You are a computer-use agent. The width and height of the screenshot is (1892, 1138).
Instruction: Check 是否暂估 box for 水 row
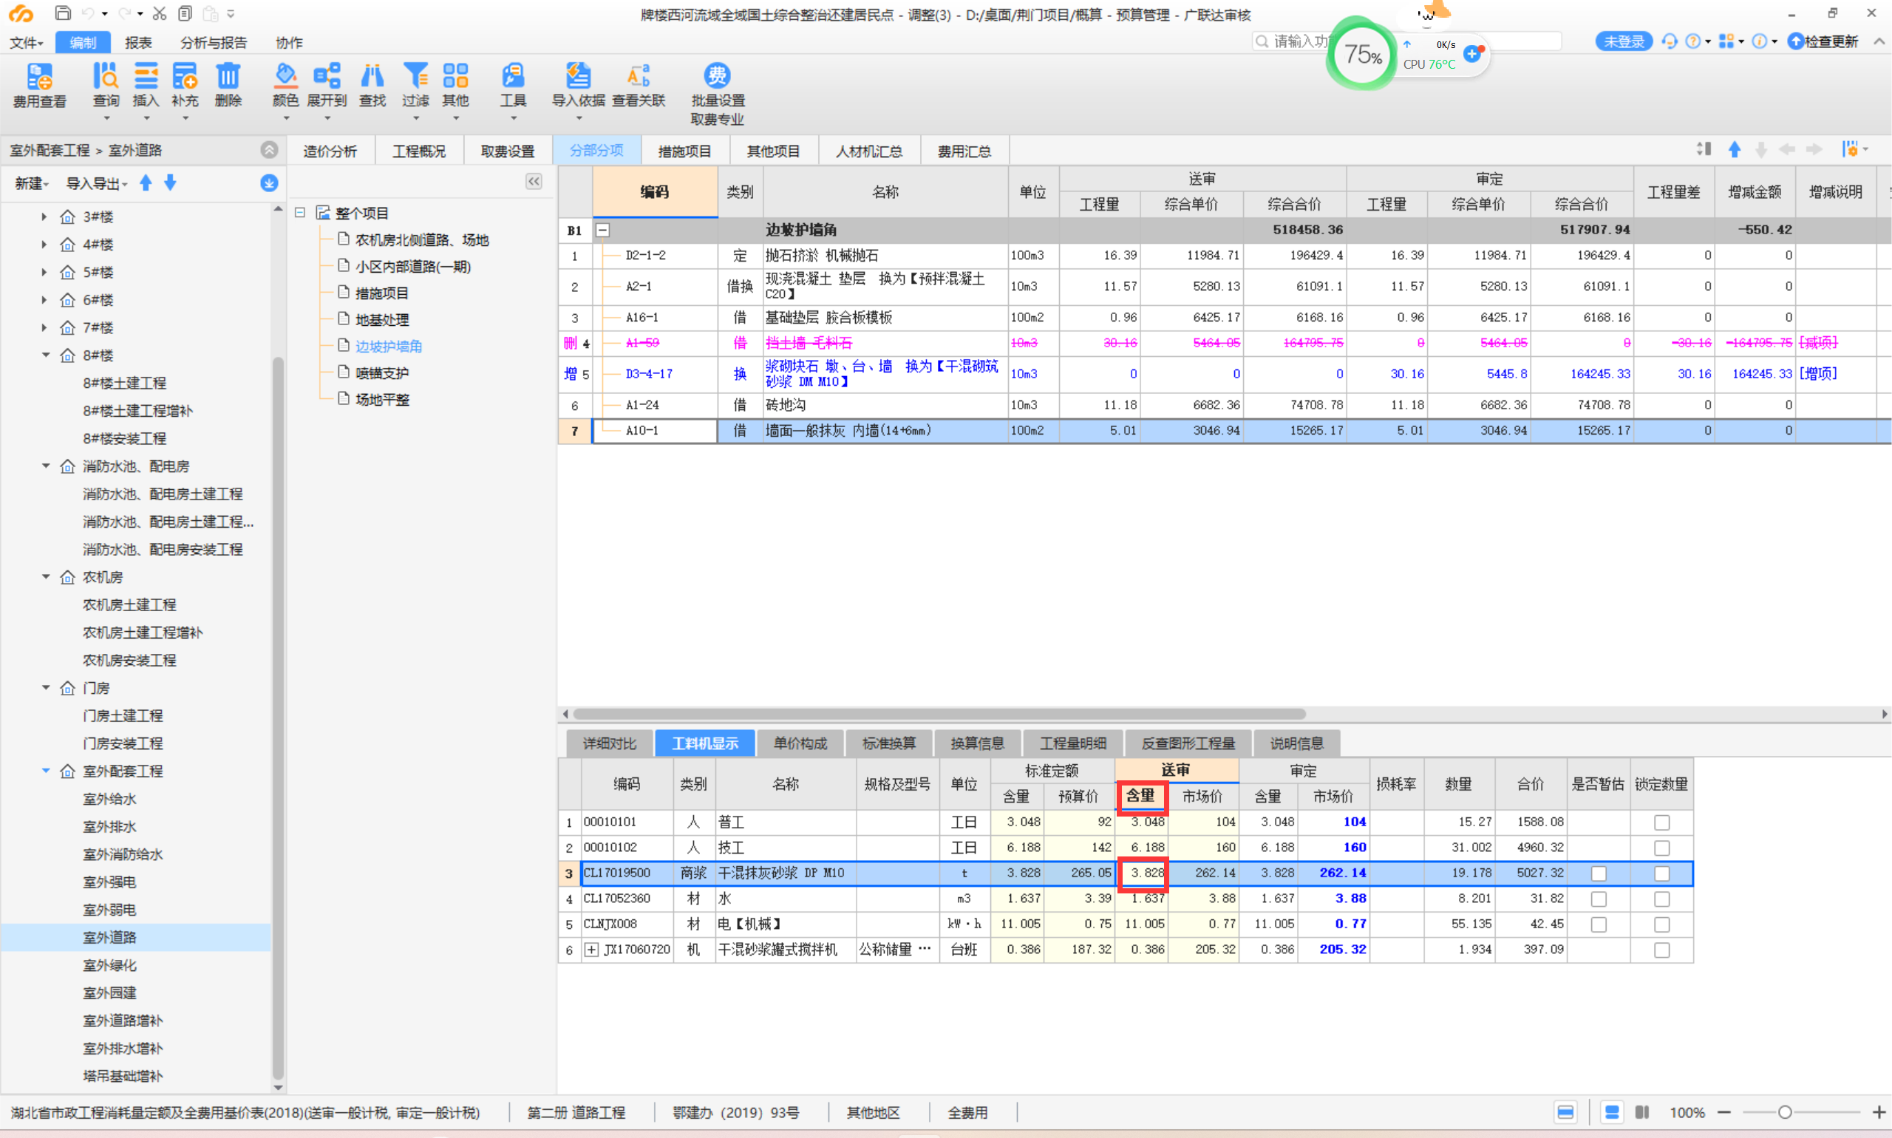point(1599,899)
